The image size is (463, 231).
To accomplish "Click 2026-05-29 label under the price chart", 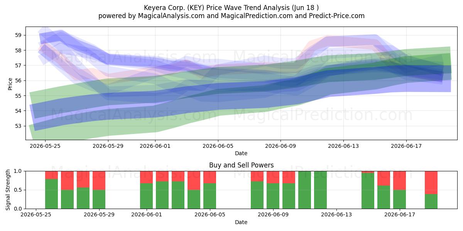I will pyautogui.click(x=108, y=146).
